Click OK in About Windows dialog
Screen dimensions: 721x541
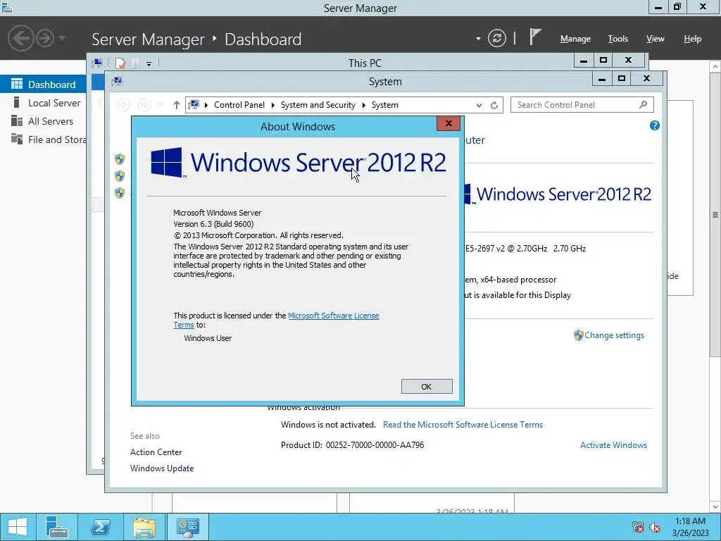426,387
